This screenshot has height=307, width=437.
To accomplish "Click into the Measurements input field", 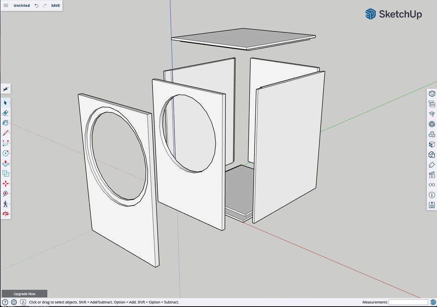I will click(408, 302).
